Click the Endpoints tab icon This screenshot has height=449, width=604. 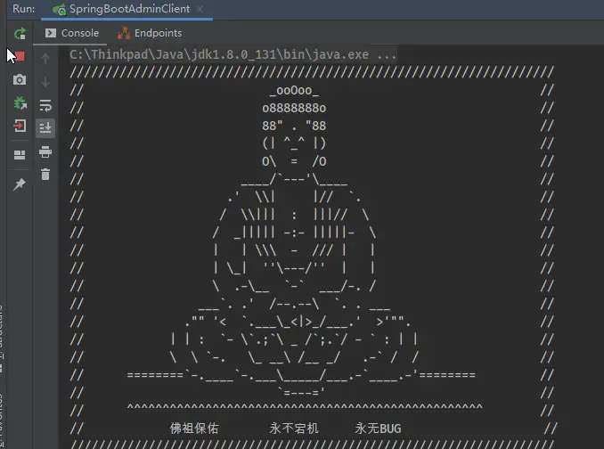(124, 33)
